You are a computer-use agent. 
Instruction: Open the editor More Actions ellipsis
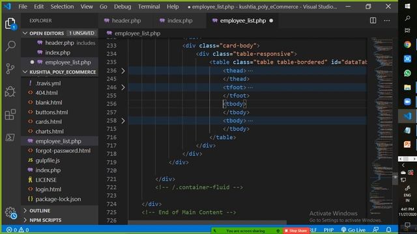click(386, 20)
